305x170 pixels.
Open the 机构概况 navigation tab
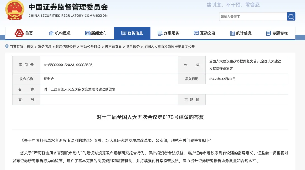click(x=60, y=33)
